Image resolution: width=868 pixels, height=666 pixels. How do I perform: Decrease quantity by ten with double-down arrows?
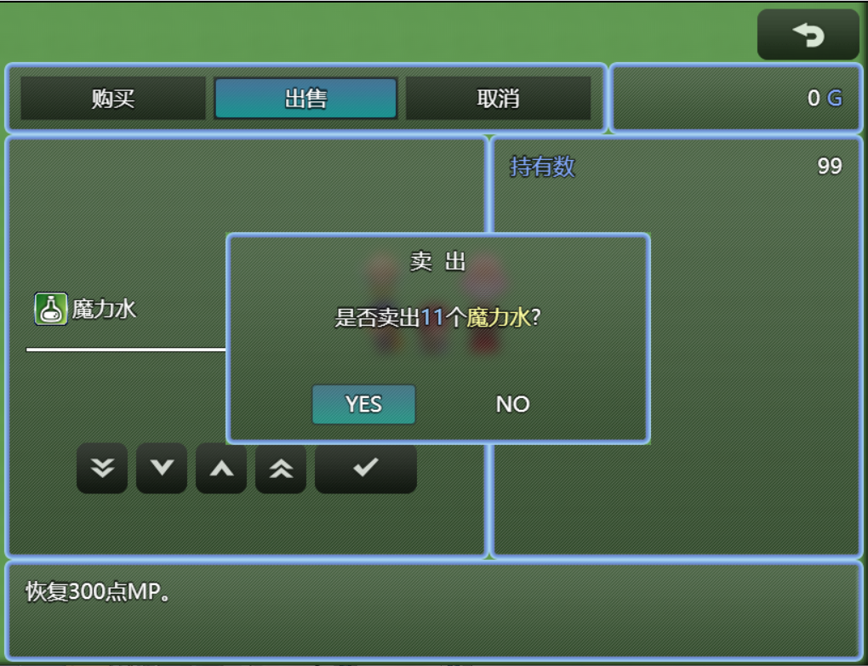click(x=102, y=468)
